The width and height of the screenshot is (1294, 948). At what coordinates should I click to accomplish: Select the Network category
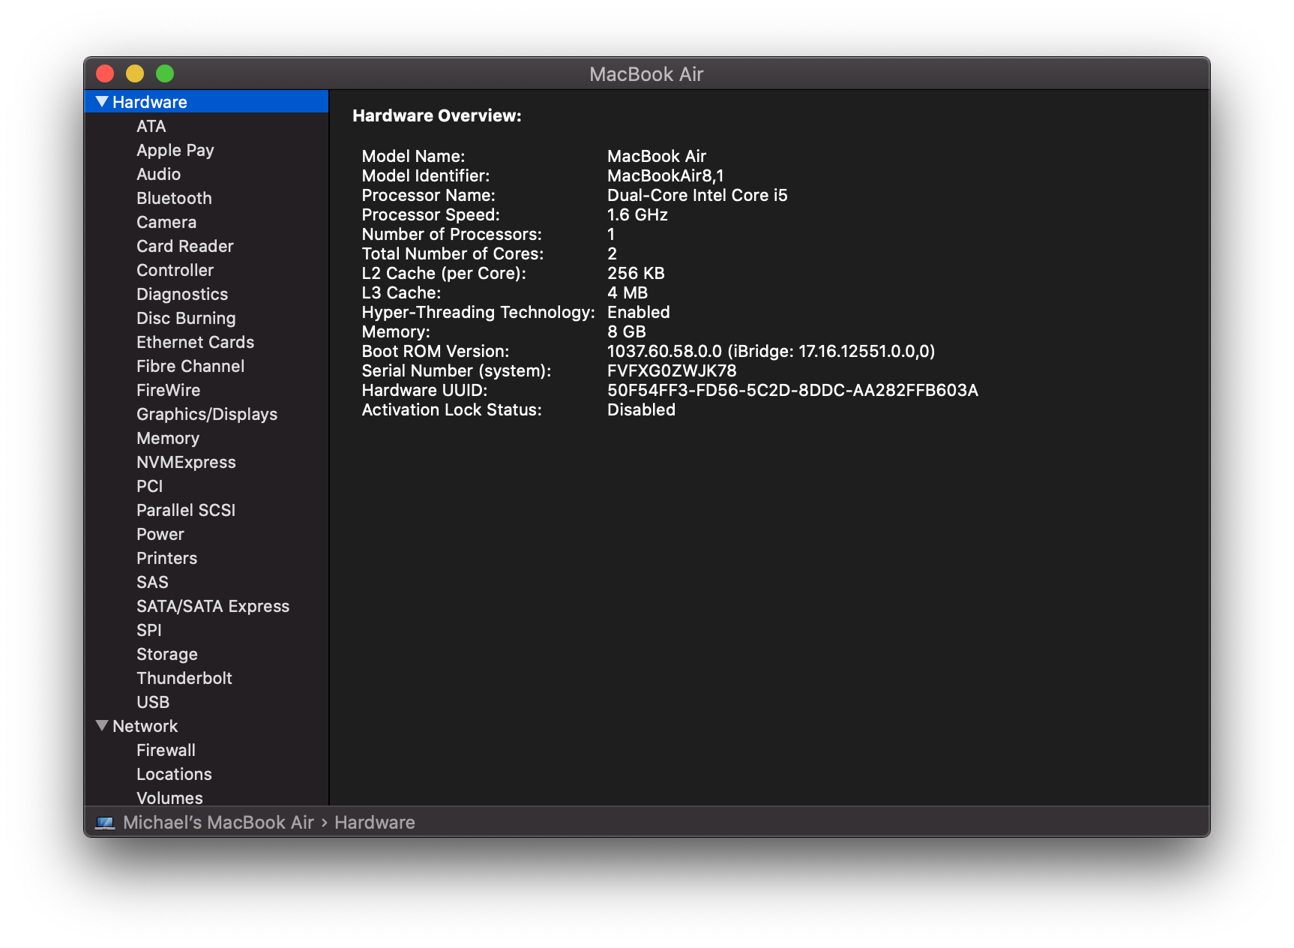coord(145,726)
